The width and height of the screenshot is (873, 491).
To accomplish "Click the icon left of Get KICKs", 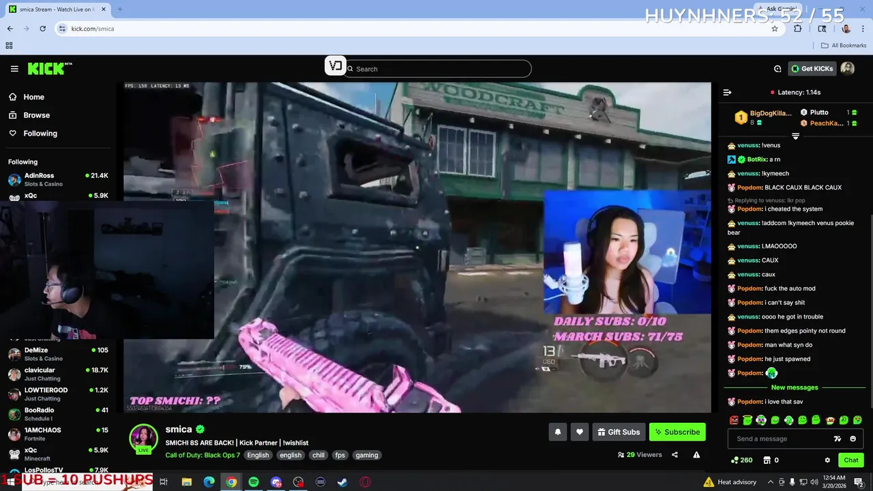I will pyautogui.click(x=778, y=69).
